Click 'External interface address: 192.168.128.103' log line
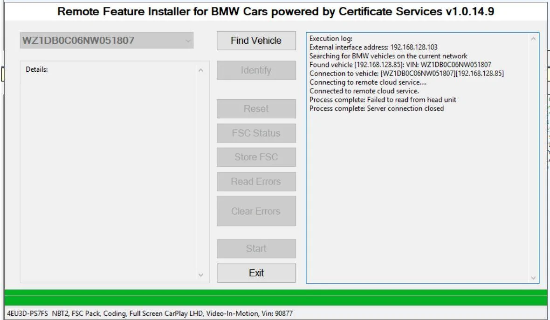The height and width of the screenshot is (320, 550). tap(373, 48)
